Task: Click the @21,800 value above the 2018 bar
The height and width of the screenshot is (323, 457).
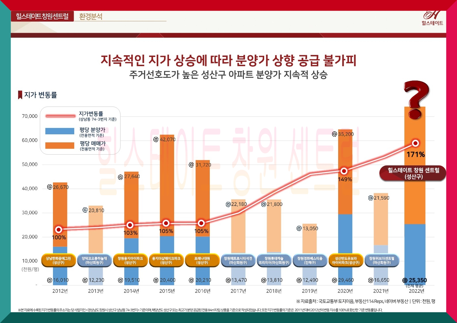Action: click(272, 204)
